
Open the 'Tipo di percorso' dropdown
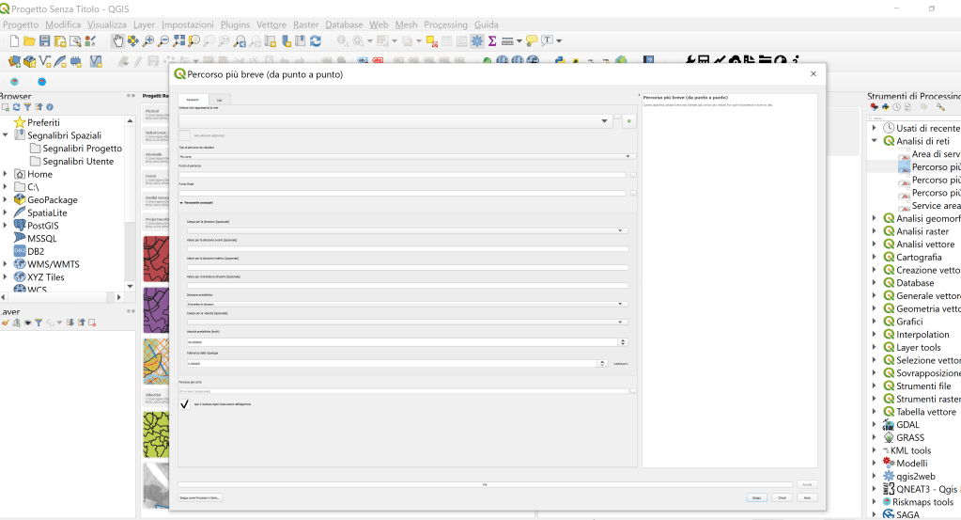(628, 156)
